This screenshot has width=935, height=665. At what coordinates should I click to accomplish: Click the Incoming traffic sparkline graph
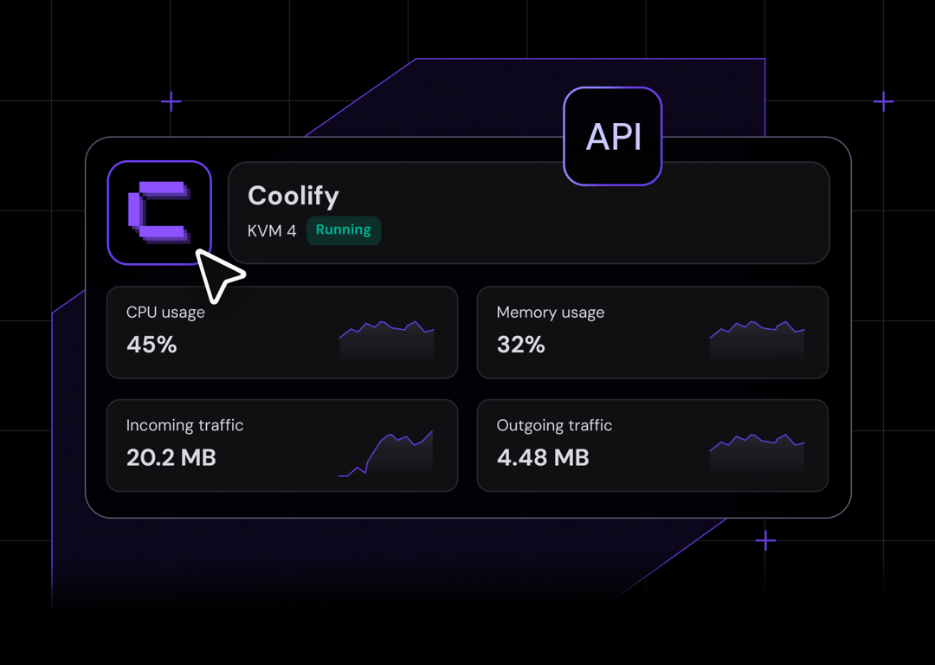(386, 452)
